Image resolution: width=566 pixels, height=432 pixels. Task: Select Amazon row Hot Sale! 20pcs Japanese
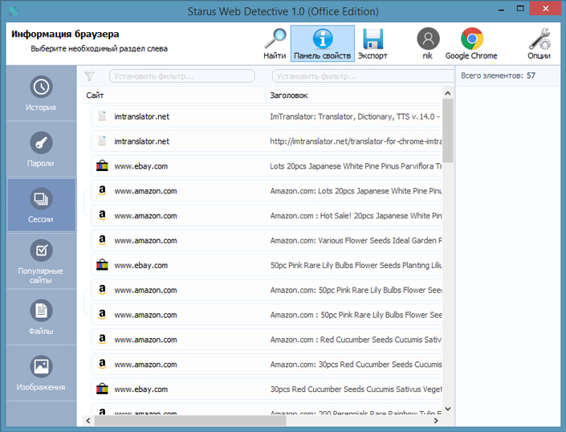[267, 215]
